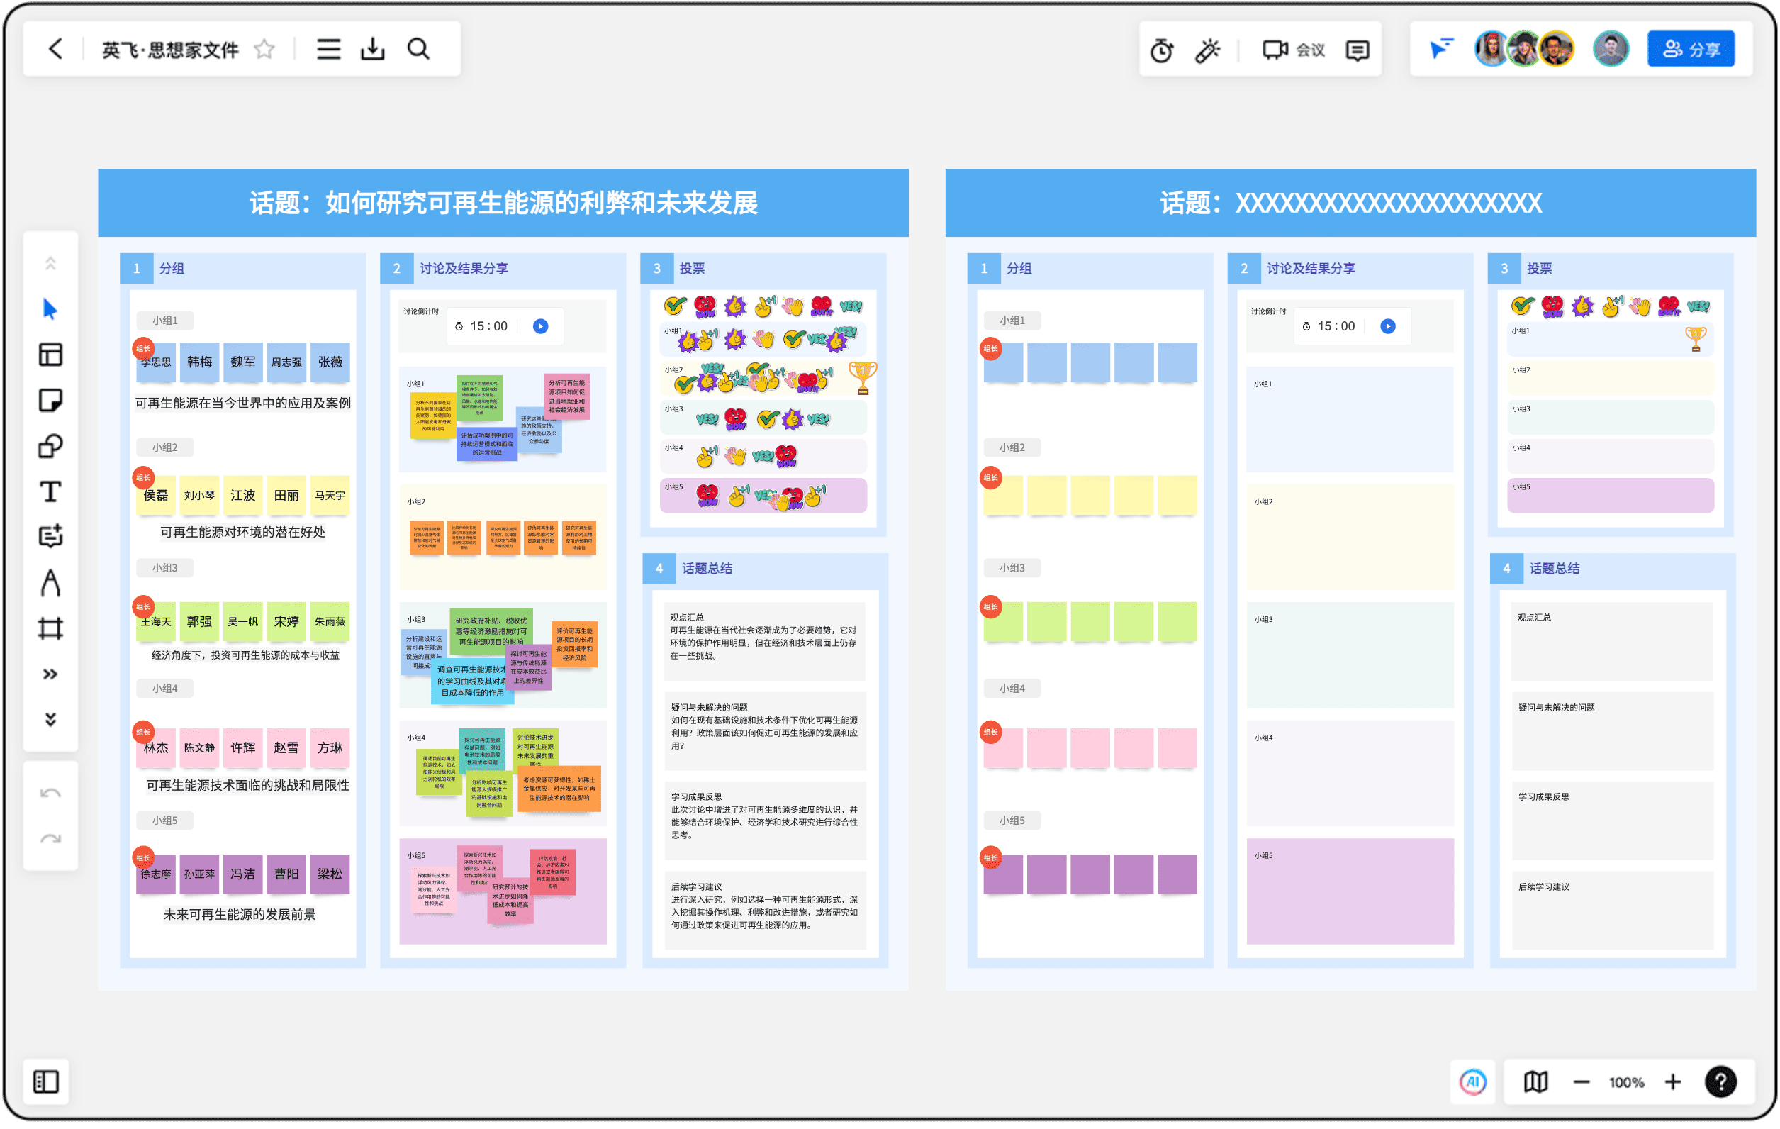Select the frame tool in left toolbar

pos(50,630)
